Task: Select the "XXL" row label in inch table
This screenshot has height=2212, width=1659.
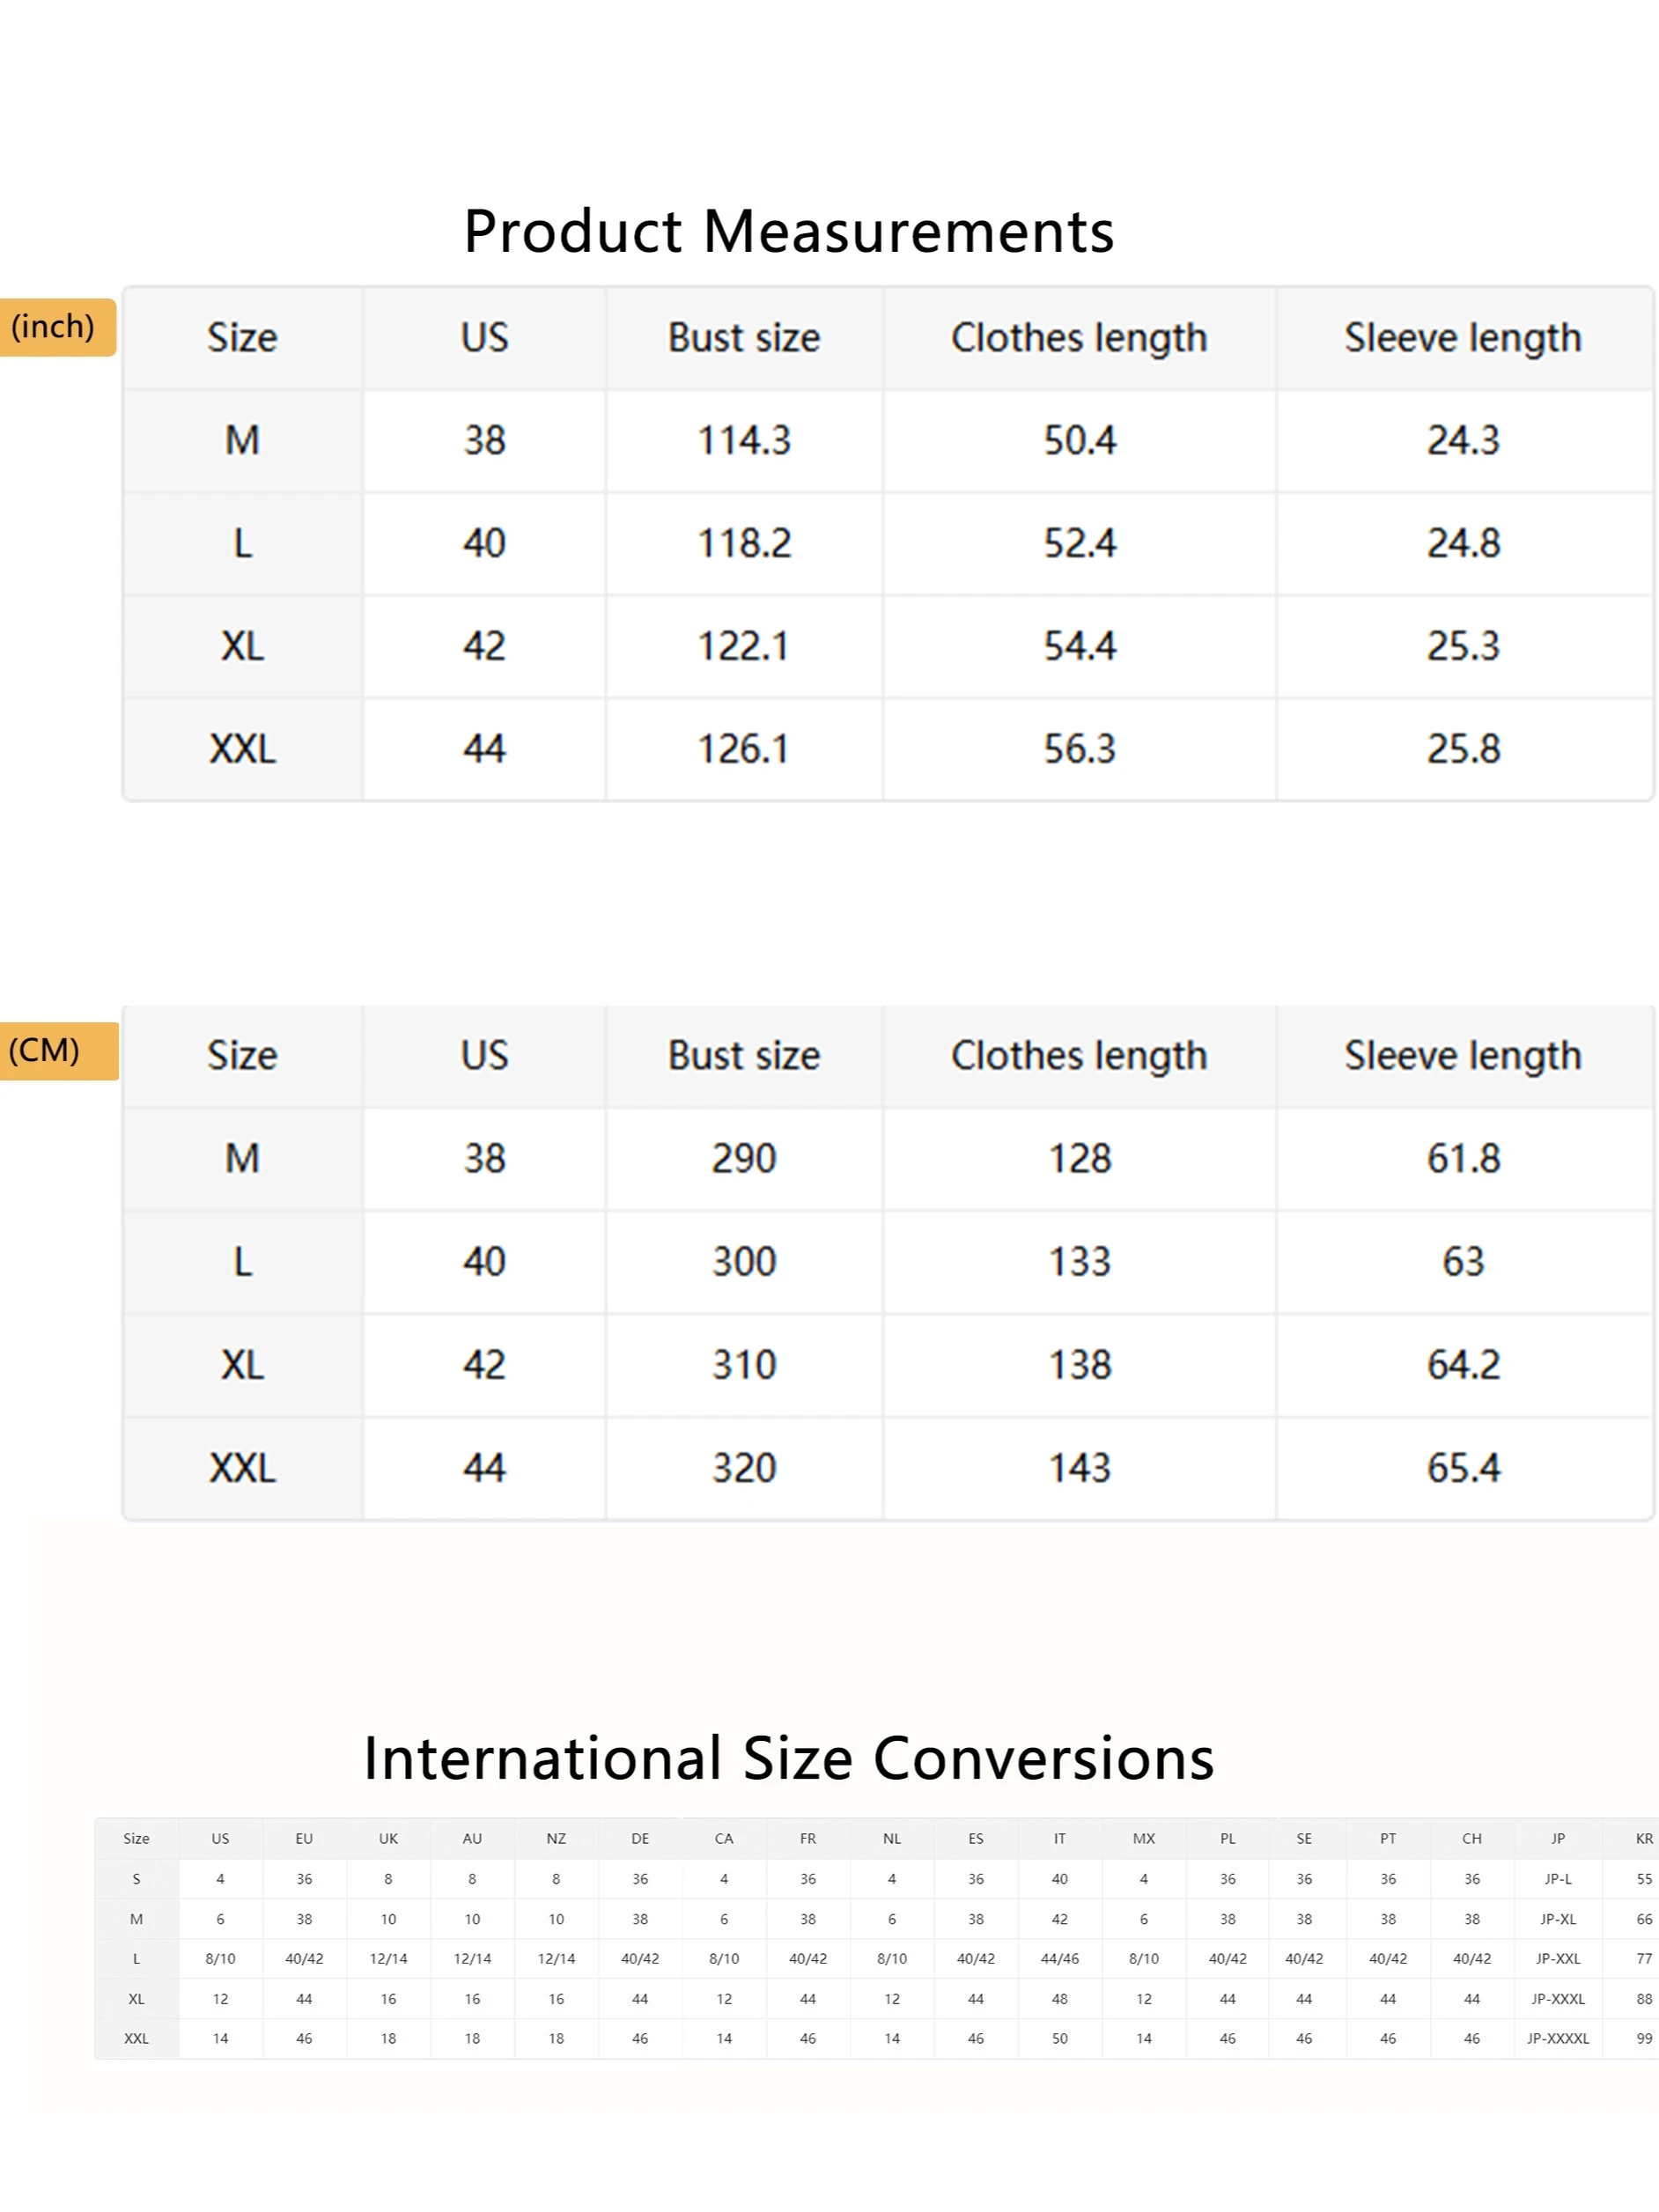Action: (x=242, y=749)
